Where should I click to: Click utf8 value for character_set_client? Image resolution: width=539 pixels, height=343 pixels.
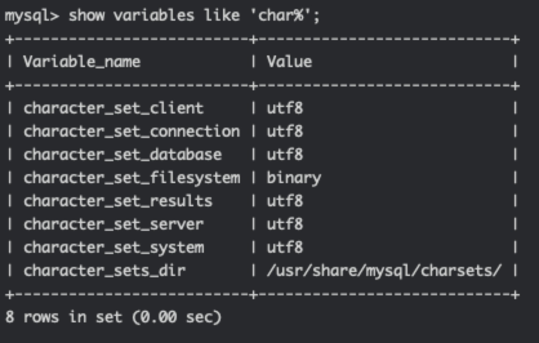coord(285,108)
